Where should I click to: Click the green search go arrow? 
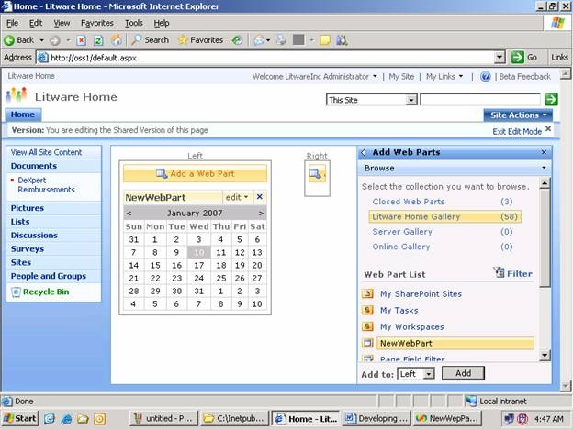551,99
